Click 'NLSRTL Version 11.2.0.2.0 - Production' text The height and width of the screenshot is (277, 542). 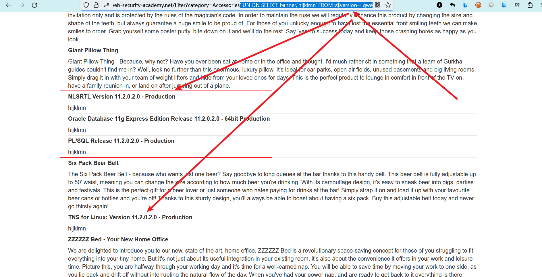[x=121, y=97]
